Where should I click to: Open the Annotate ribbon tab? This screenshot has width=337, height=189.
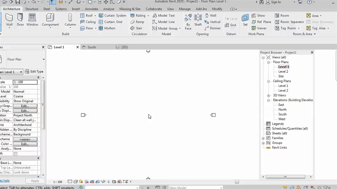(x=91, y=9)
